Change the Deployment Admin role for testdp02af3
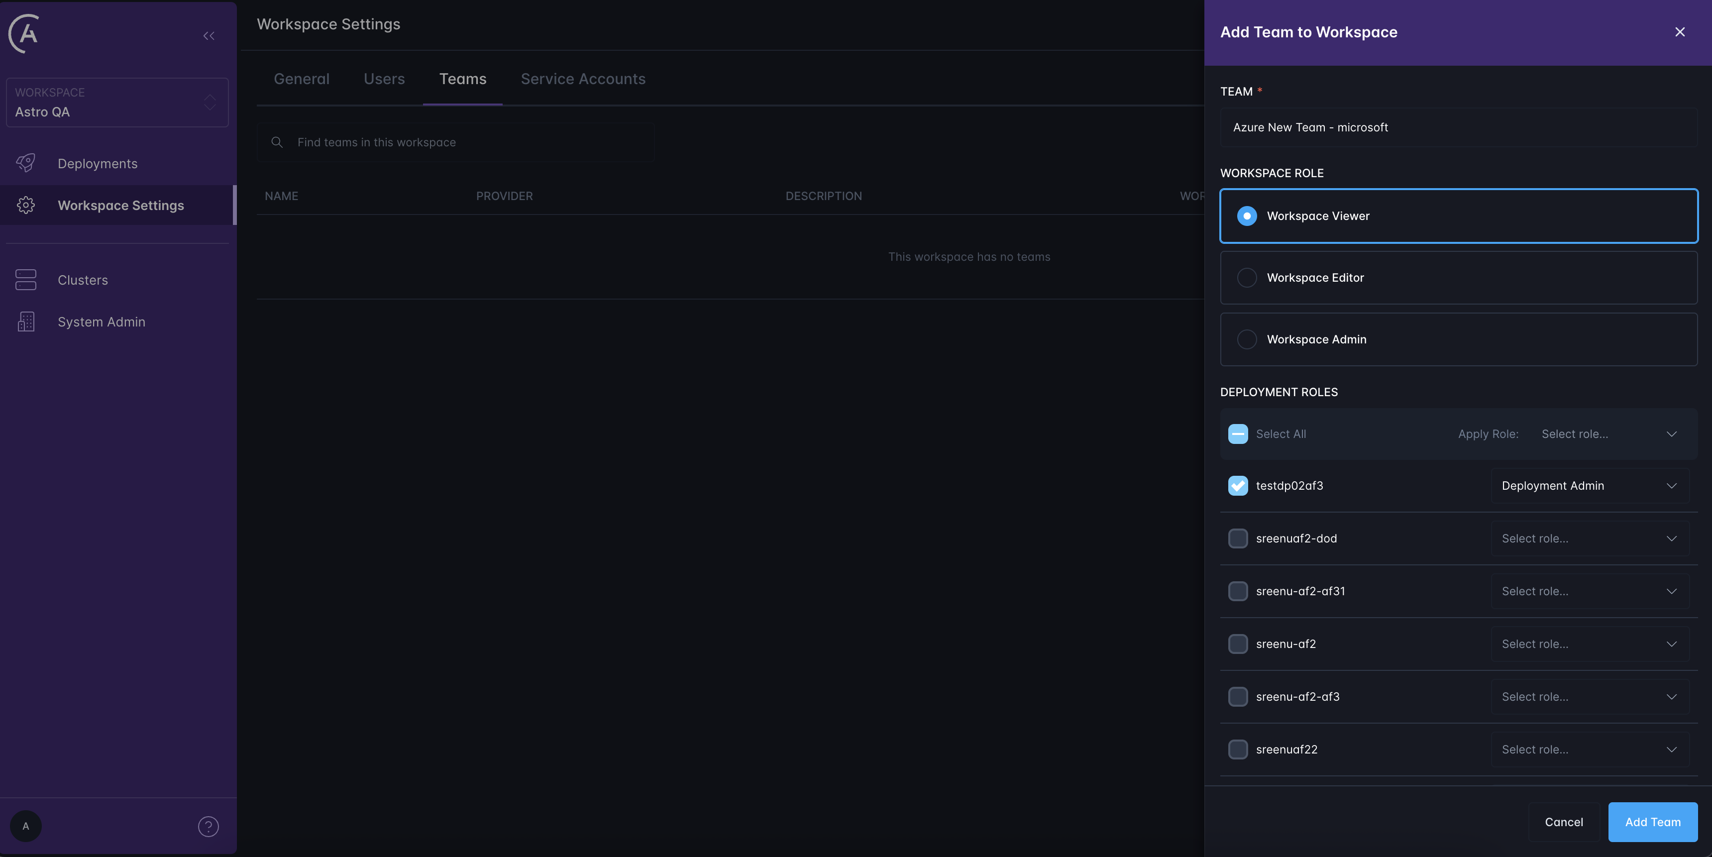This screenshot has width=1712, height=857. point(1589,485)
